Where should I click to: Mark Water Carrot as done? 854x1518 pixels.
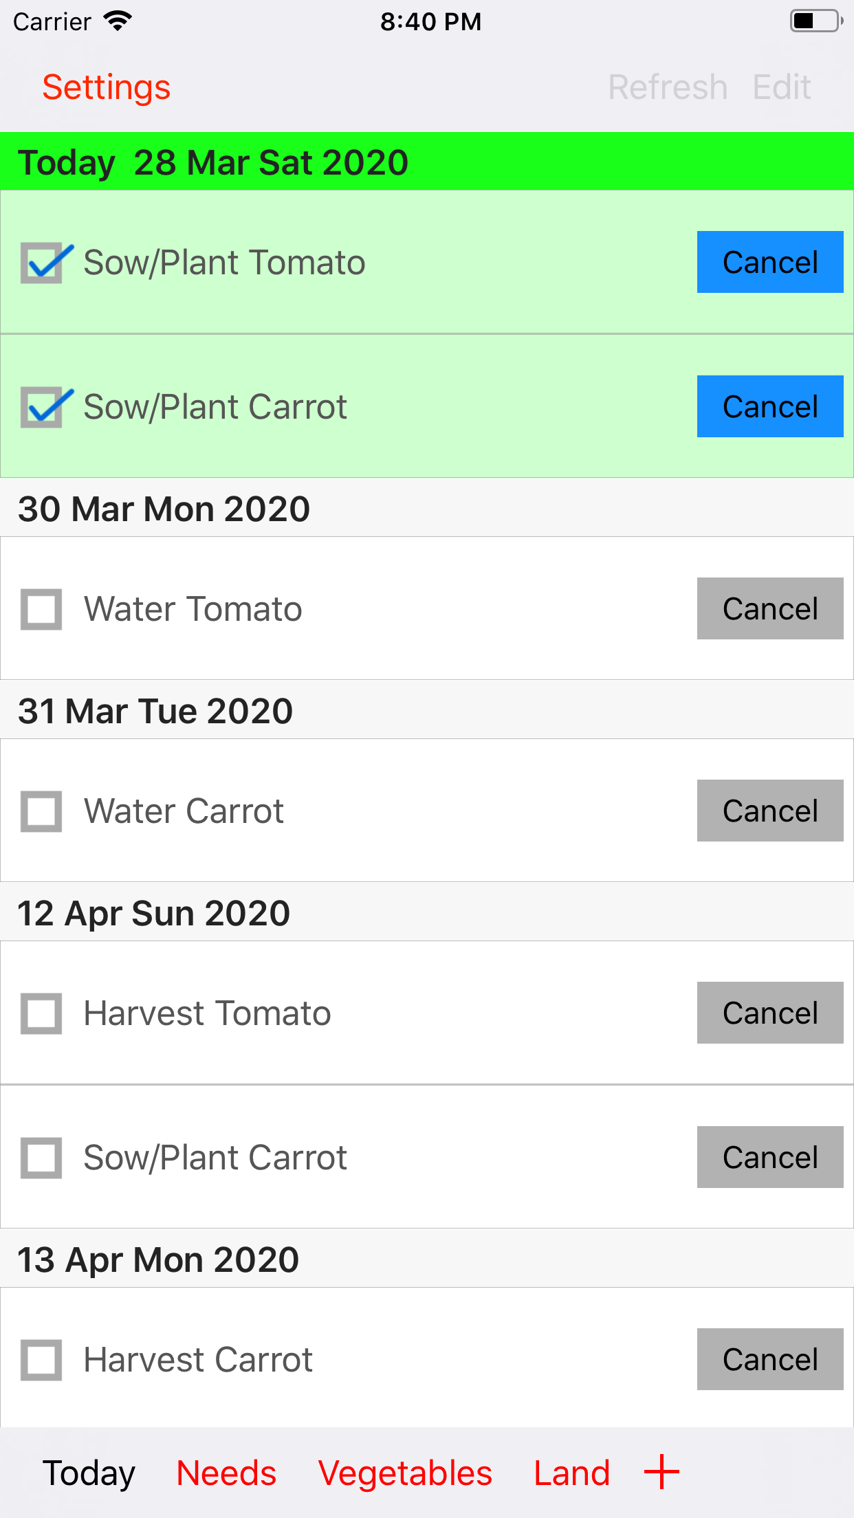tap(41, 811)
